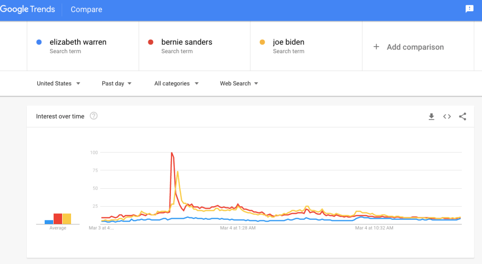Screen dimensions: 482x264
Task: Change the Web Search type dropdown
Action: tap(239, 84)
